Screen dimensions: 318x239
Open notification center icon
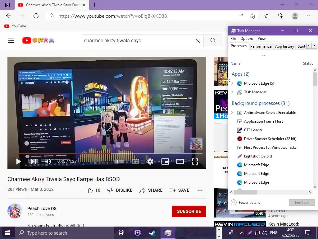coord(308,233)
